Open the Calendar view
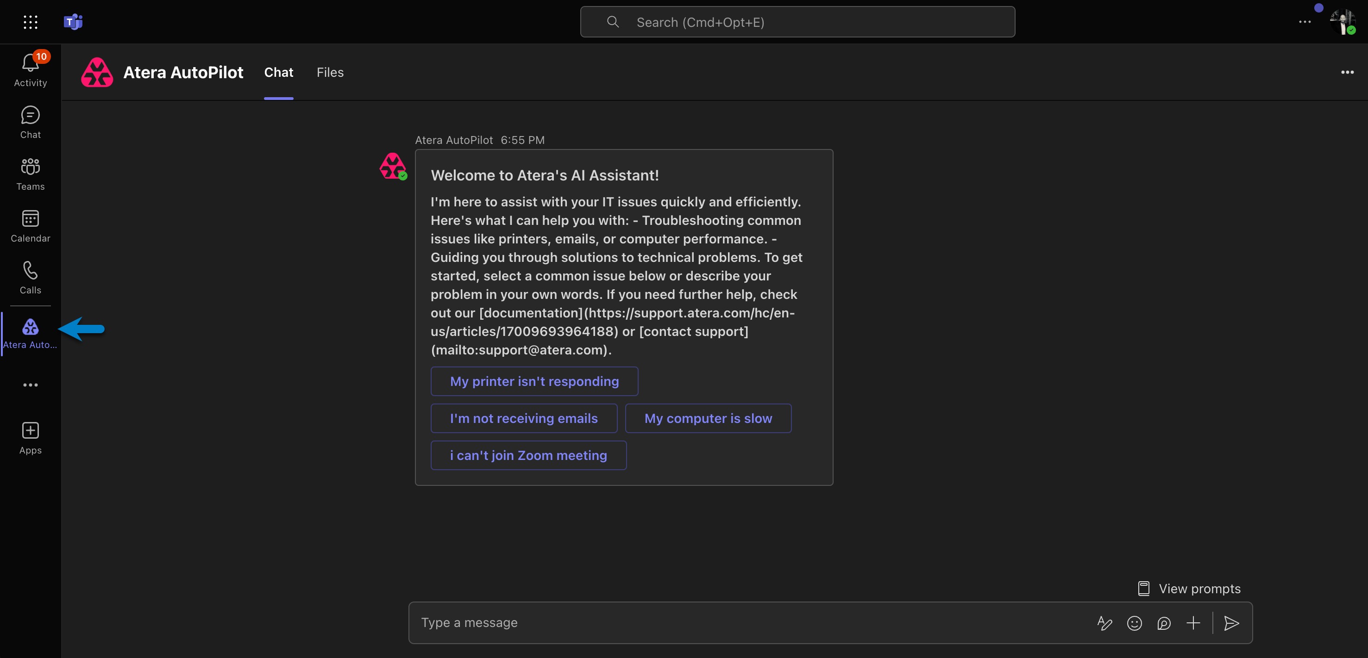1368x658 pixels. tap(30, 226)
